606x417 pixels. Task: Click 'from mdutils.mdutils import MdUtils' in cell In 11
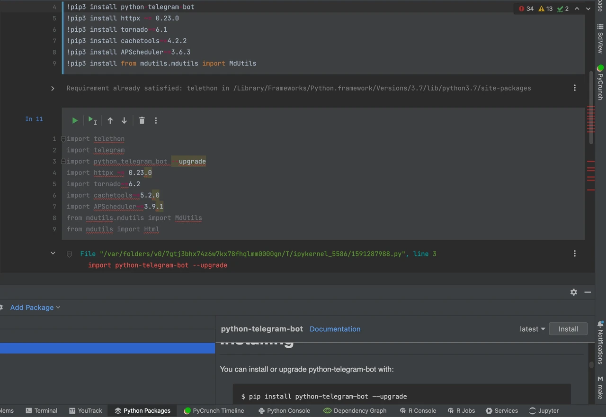134,218
